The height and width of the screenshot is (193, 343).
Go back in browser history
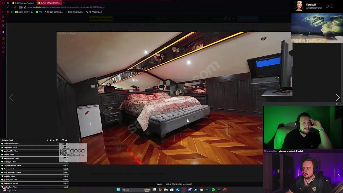[x=8, y=7]
